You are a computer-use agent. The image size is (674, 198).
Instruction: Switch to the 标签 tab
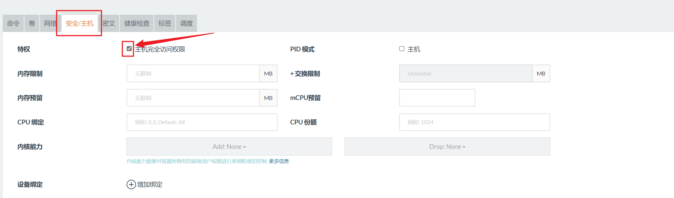(x=165, y=23)
